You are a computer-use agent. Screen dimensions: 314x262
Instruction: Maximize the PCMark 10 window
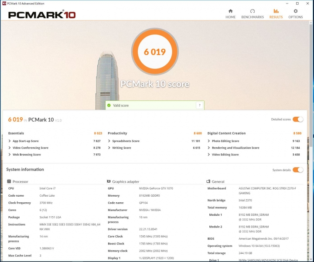[x=297, y=3]
